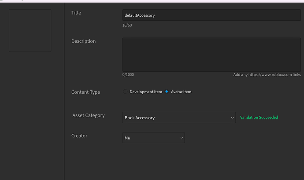Click the "Asset Category" label
Viewport: 304px width, 180px height.
[89, 115]
